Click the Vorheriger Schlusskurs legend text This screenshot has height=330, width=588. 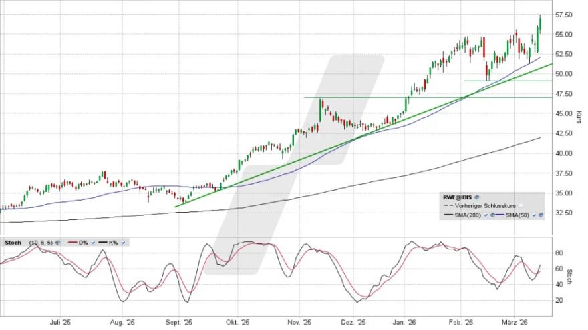point(484,207)
